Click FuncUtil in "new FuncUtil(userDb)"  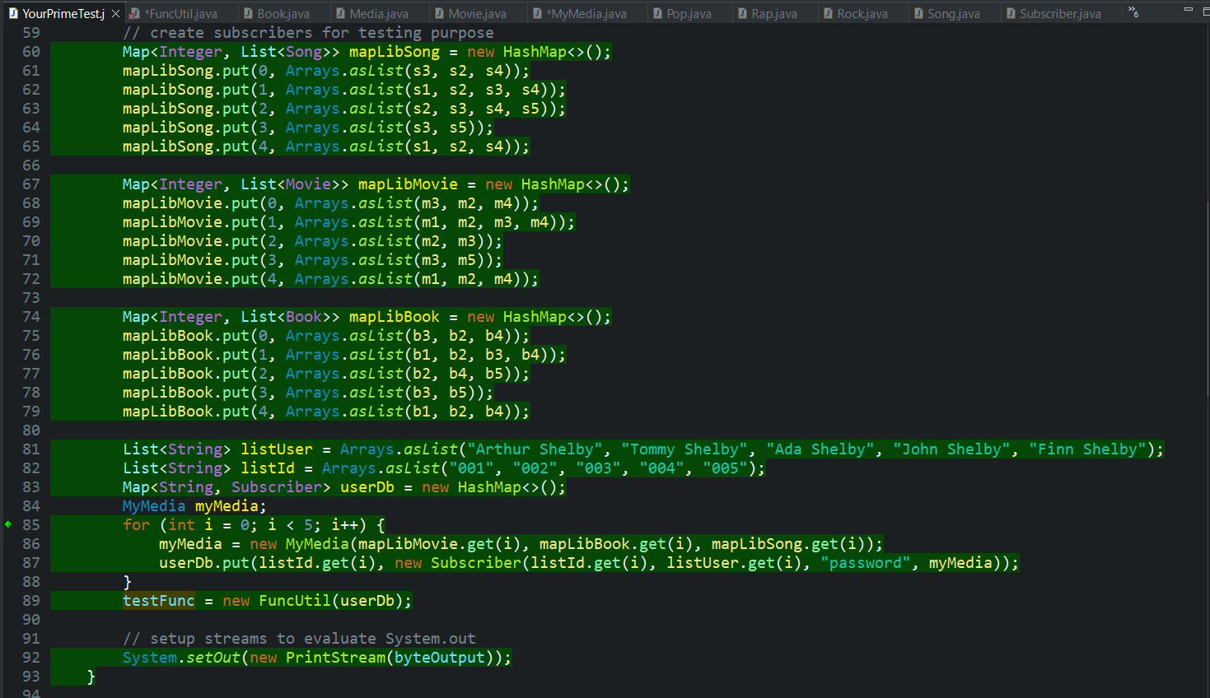(295, 601)
